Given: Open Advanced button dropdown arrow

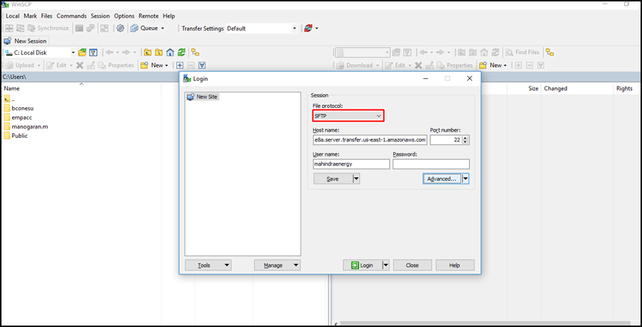Looking at the screenshot, I should [x=465, y=178].
